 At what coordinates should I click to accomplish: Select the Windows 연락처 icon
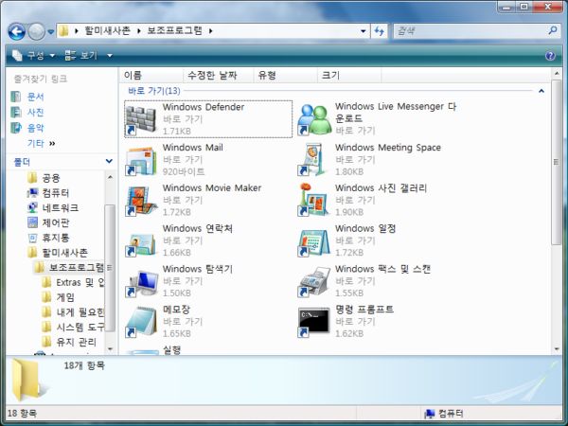(141, 243)
